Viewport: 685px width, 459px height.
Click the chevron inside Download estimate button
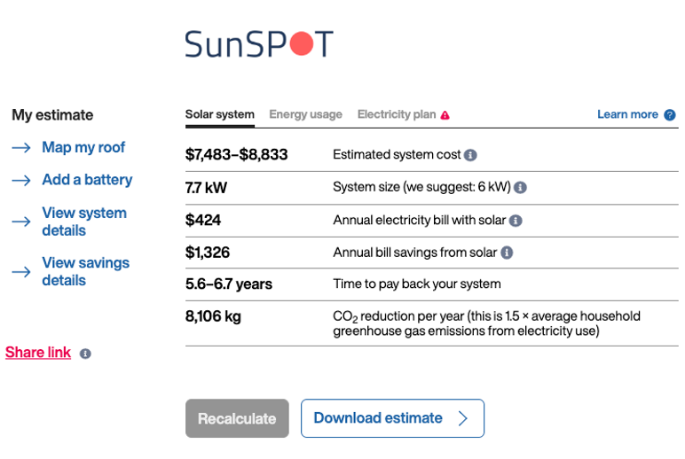[463, 418]
